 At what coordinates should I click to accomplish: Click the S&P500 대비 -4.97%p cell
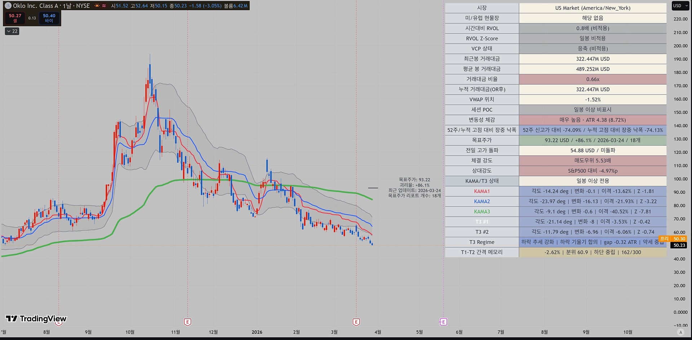tap(593, 171)
